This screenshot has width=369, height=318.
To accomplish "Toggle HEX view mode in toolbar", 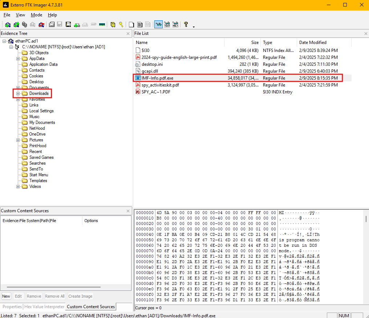I will [x=175, y=25].
